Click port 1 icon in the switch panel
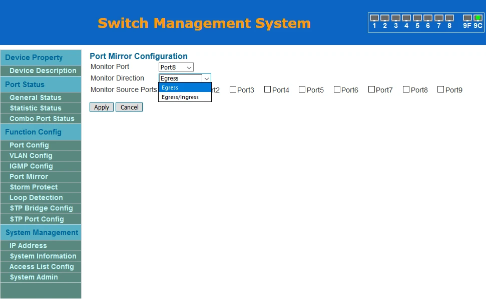Viewport: 486px width, 299px height. coord(374,18)
